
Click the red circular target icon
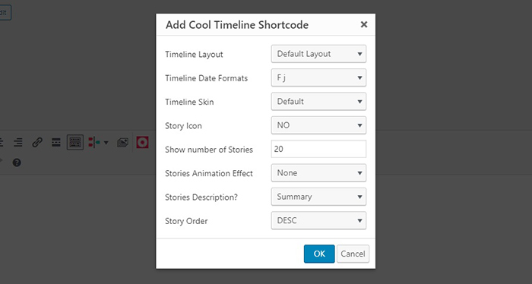point(142,142)
